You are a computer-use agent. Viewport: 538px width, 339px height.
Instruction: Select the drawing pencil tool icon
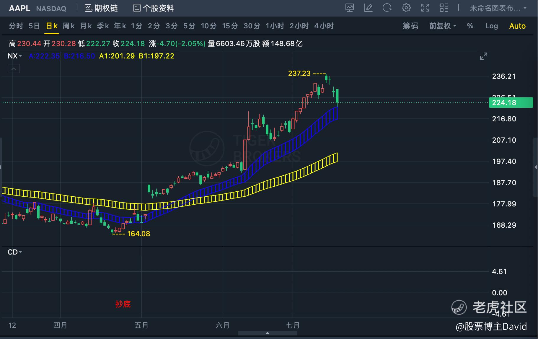pyautogui.click(x=369, y=8)
